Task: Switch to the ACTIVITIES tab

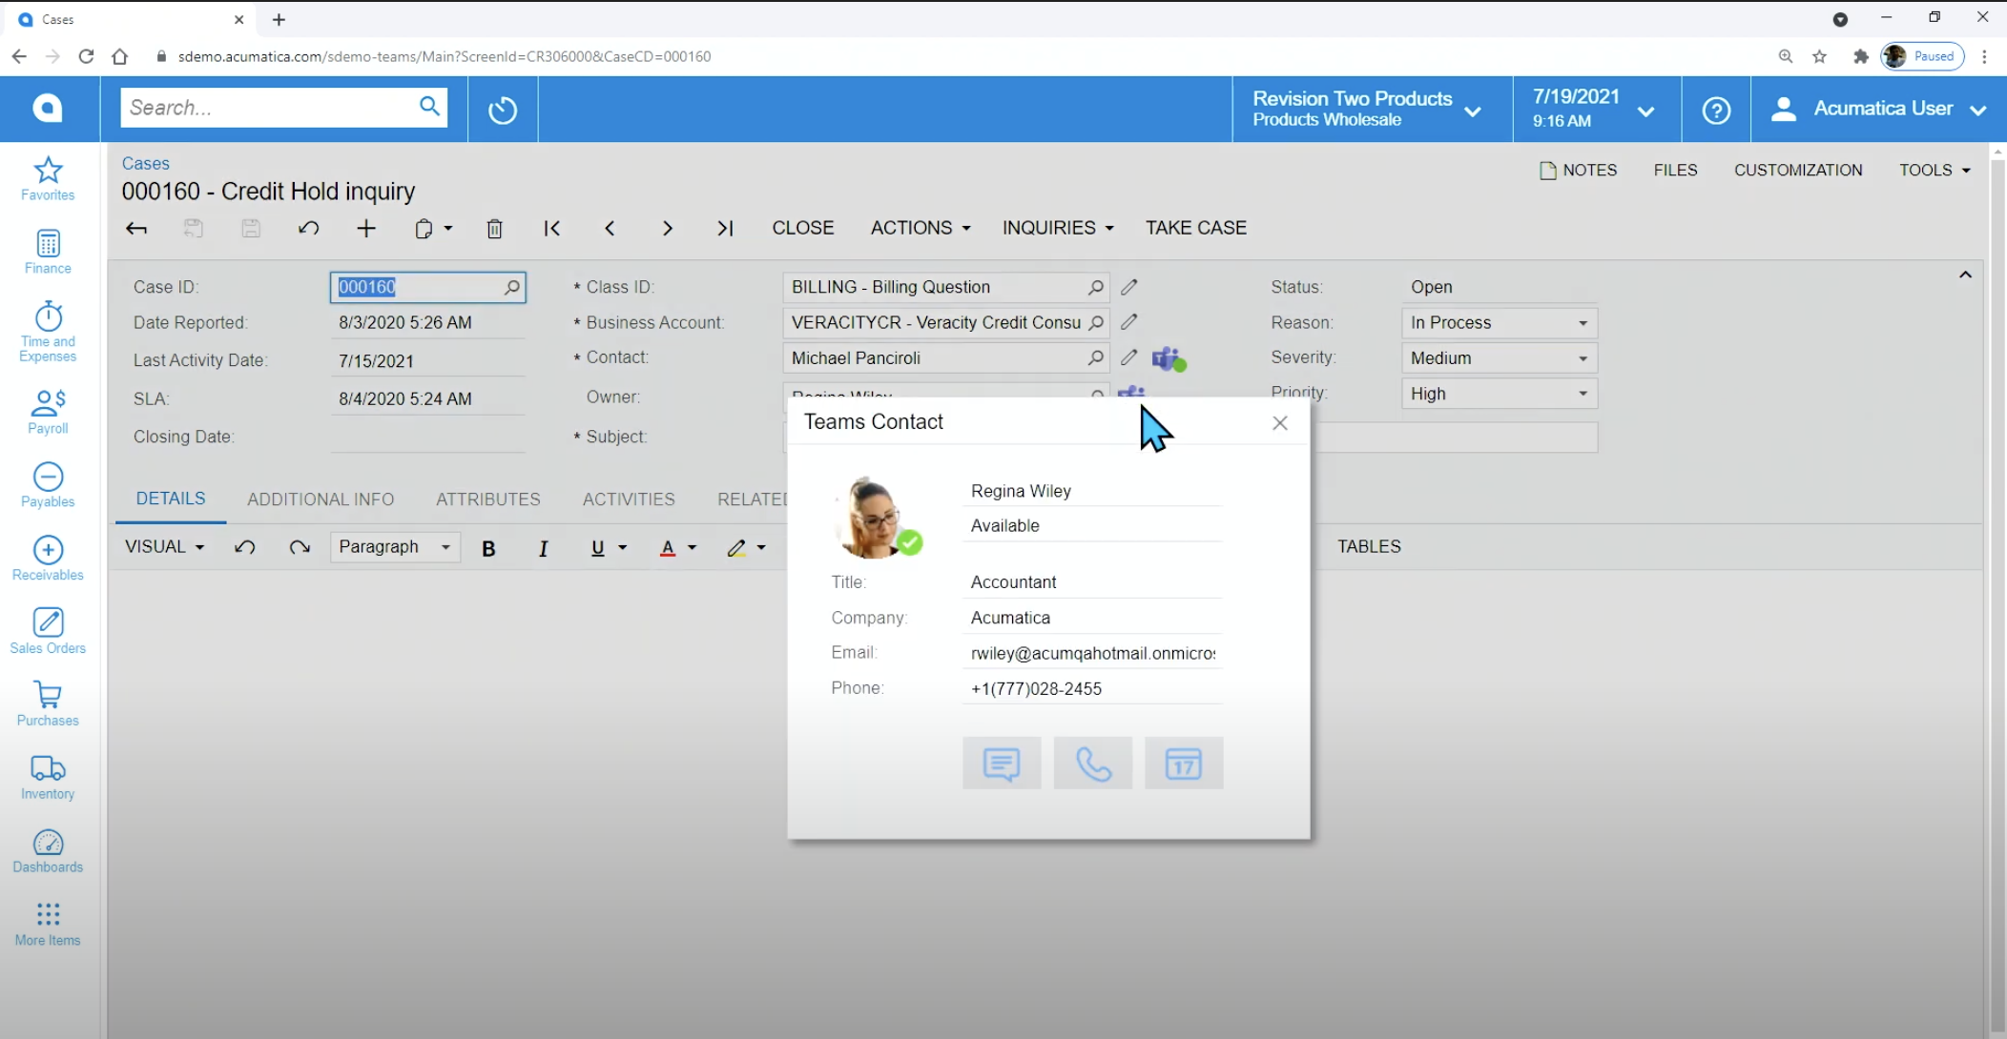Action: point(629,499)
